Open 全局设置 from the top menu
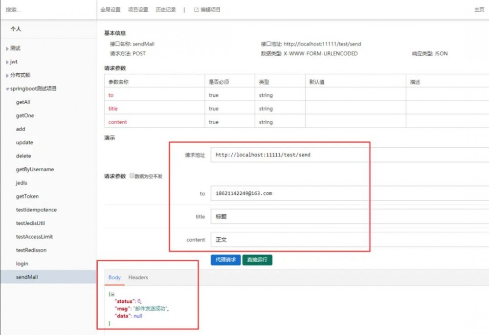 pos(110,9)
